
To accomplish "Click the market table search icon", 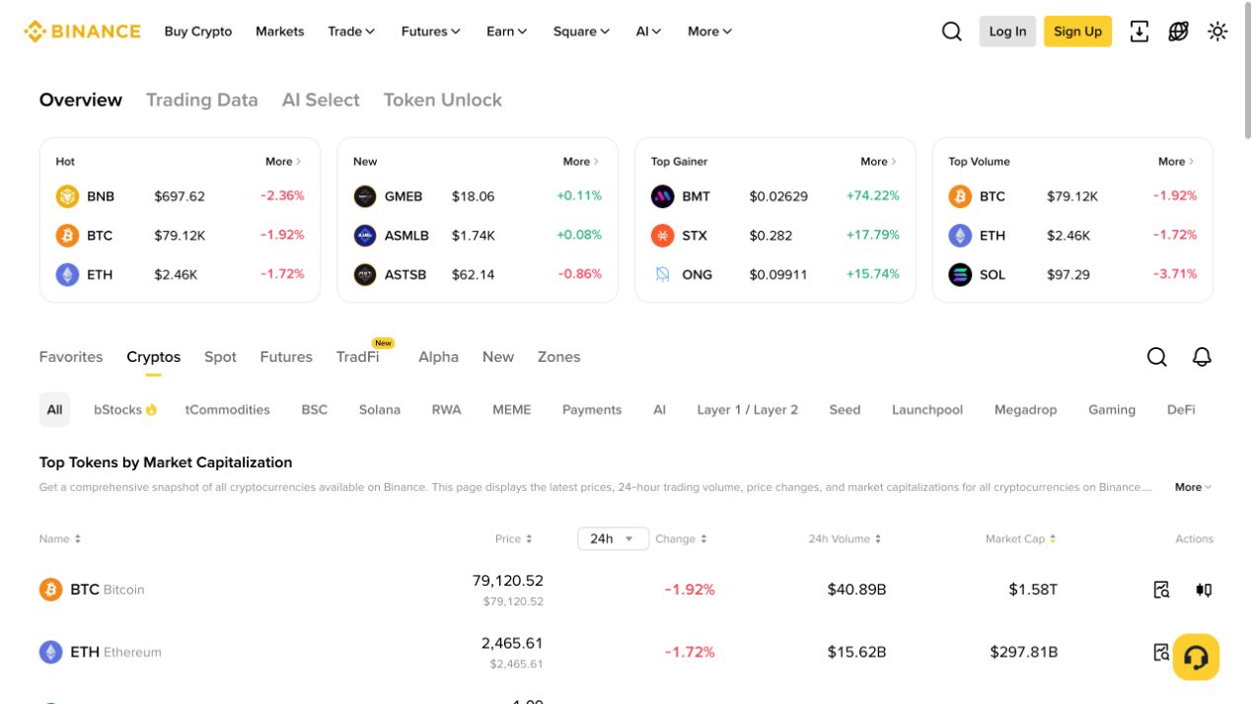I will 1157,357.
